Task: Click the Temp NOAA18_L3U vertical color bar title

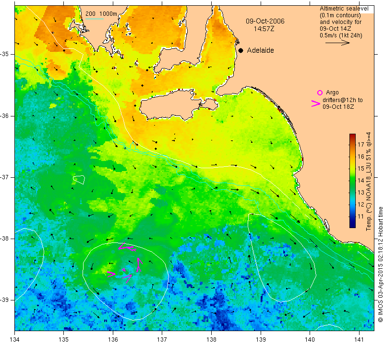Action: (x=369, y=181)
